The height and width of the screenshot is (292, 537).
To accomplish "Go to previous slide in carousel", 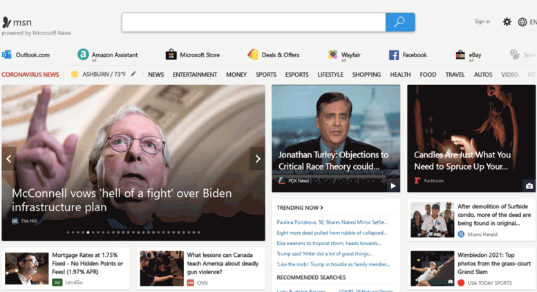I will click(9, 159).
